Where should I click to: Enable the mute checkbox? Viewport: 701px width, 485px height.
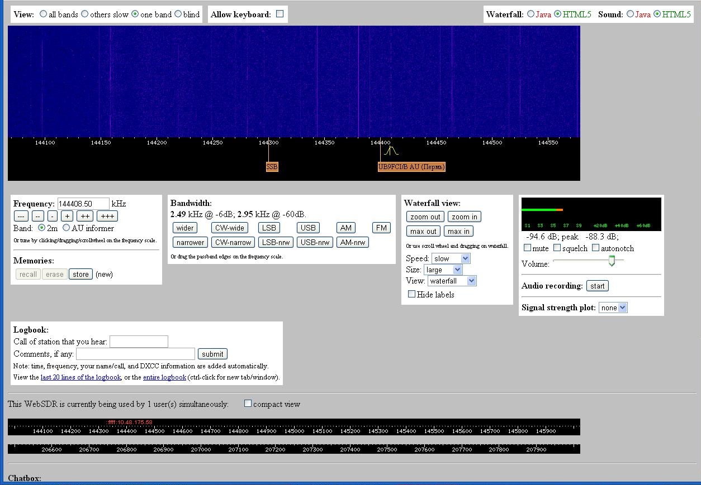click(x=527, y=248)
